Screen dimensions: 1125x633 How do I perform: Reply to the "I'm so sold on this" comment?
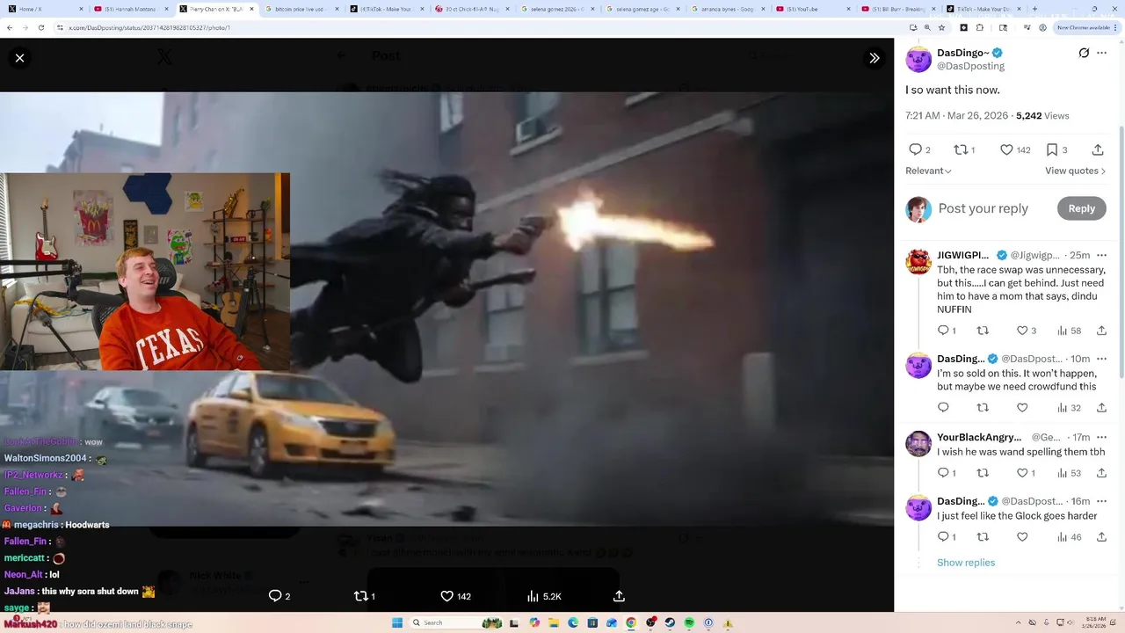(943, 407)
